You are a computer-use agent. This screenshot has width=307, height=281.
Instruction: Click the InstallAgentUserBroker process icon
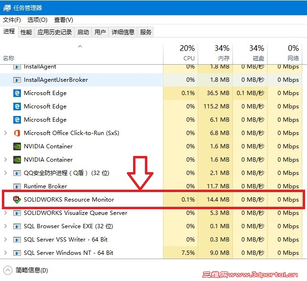[17, 80]
